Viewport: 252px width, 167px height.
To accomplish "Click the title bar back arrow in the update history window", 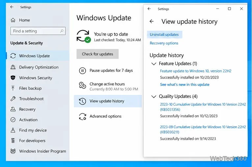I will (149, 9).
